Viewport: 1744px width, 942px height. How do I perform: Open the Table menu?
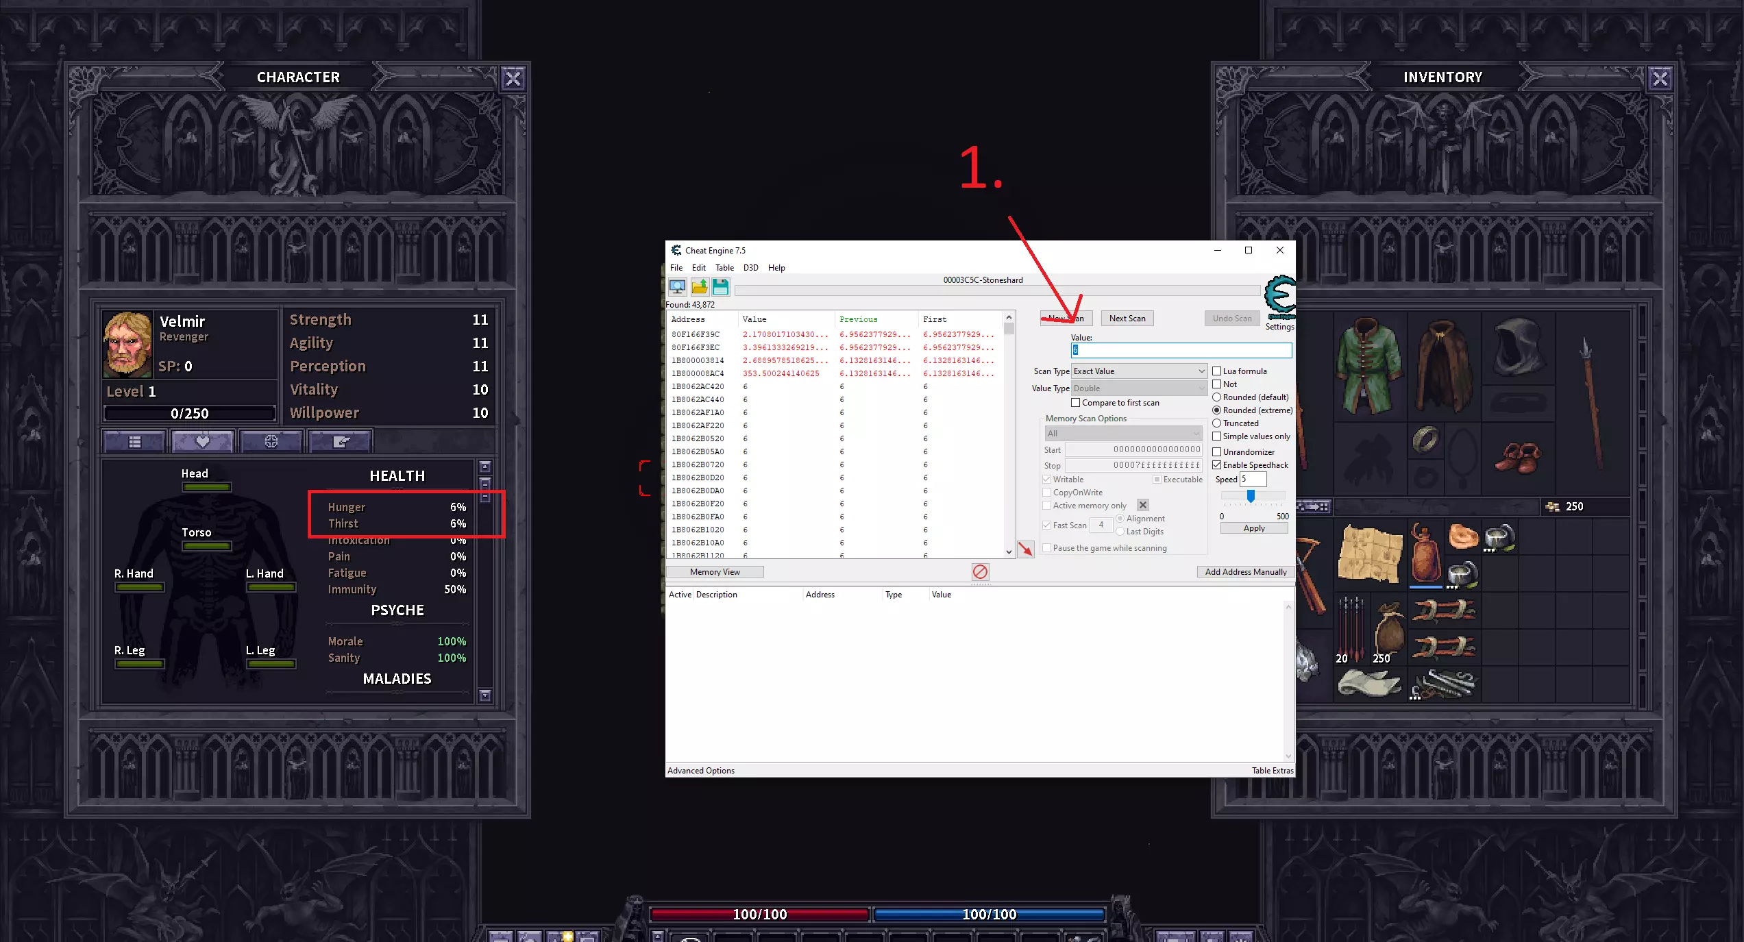[x=724, y=268]
